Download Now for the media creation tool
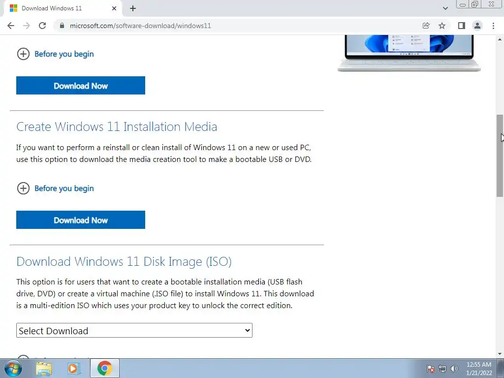Image resolution: width=504 pixels, height=378 pixels. coord(81,220)
